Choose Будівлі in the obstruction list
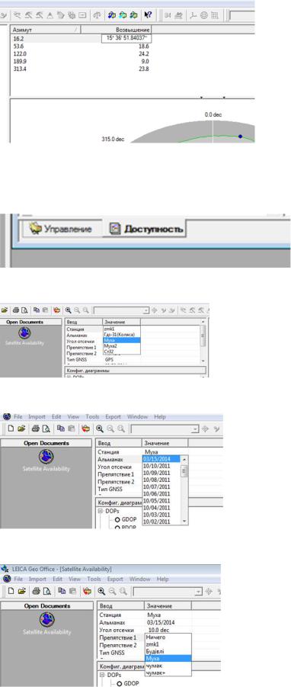 pyautogui.click(x=168, y=650)
